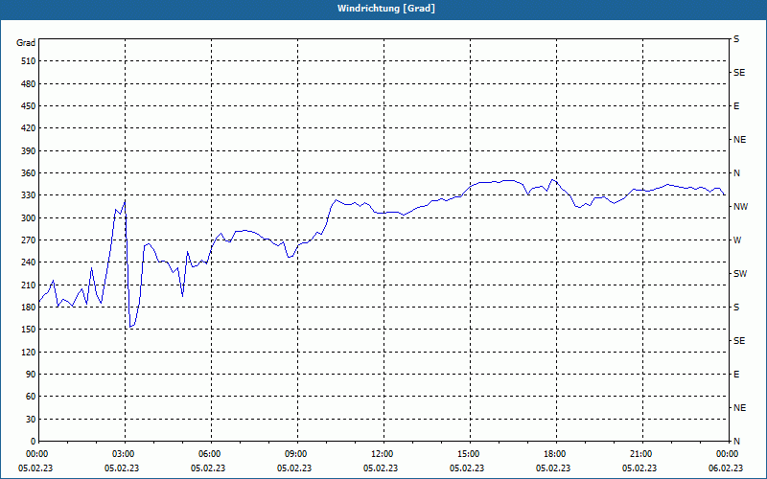Click the "E" compass label at 90 gridline

pyautogui.click(x=736, y=375)
